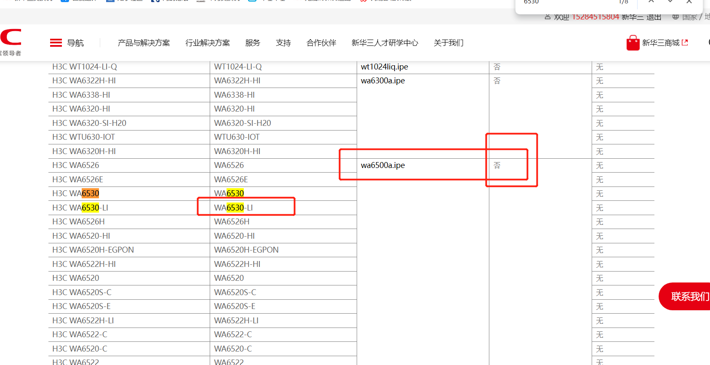Click the 导航 label
This screenshot has width=710, height=365.
[x=75, y=43]
